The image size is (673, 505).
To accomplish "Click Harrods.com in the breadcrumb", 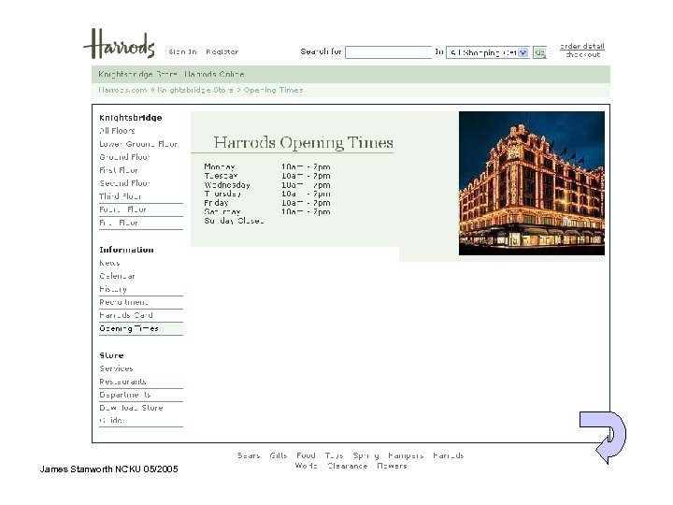I will click(122, 90).
